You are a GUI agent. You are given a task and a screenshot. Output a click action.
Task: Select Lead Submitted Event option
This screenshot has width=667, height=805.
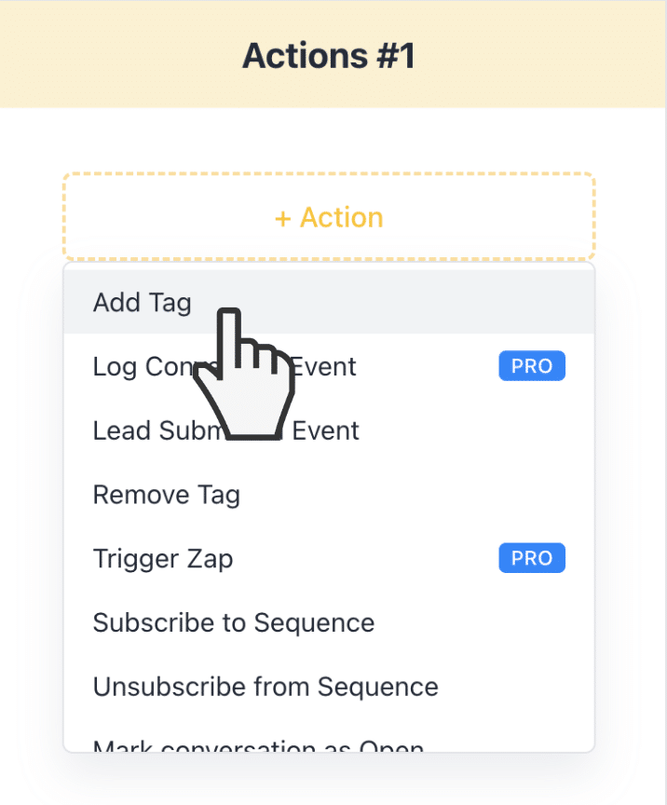click(x=329, y=430)
